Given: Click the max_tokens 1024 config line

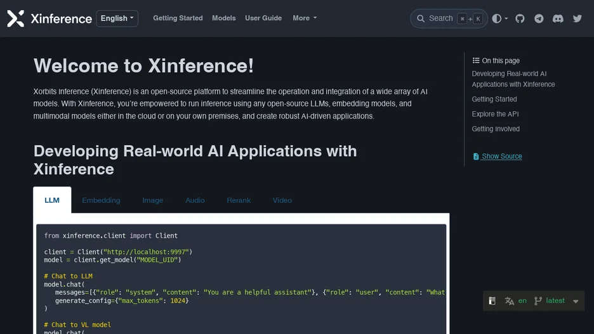Looking at the screenshot, I should coord(122,300).
